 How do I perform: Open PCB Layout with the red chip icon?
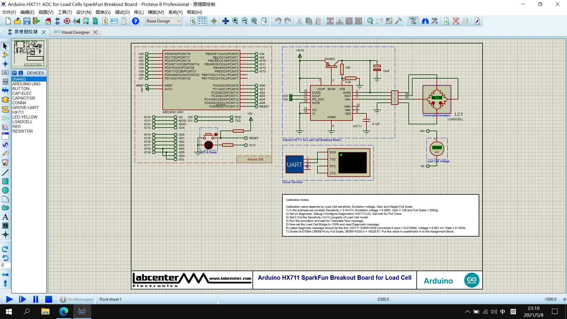pos(67,21)
